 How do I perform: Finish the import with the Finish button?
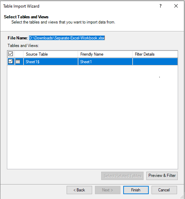click(136, 190)
